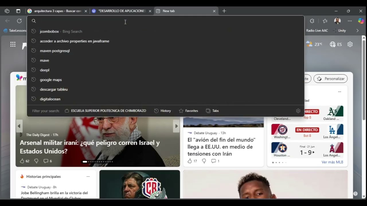Open the page settings gear icon
The image size is (367, 206).
pyautogui.click(x=350, y=44)
